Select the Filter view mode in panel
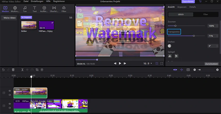 click(206, 14)
